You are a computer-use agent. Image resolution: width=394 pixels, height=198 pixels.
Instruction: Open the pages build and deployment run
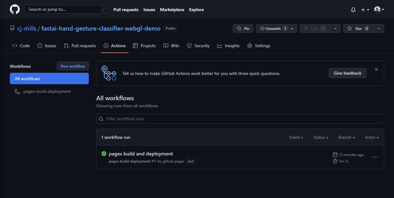(141, 154)
